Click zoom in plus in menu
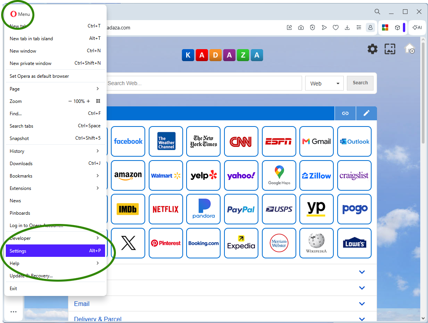This screenshot has height=323, width=428. pyautogui.click(x=88, y=101)
